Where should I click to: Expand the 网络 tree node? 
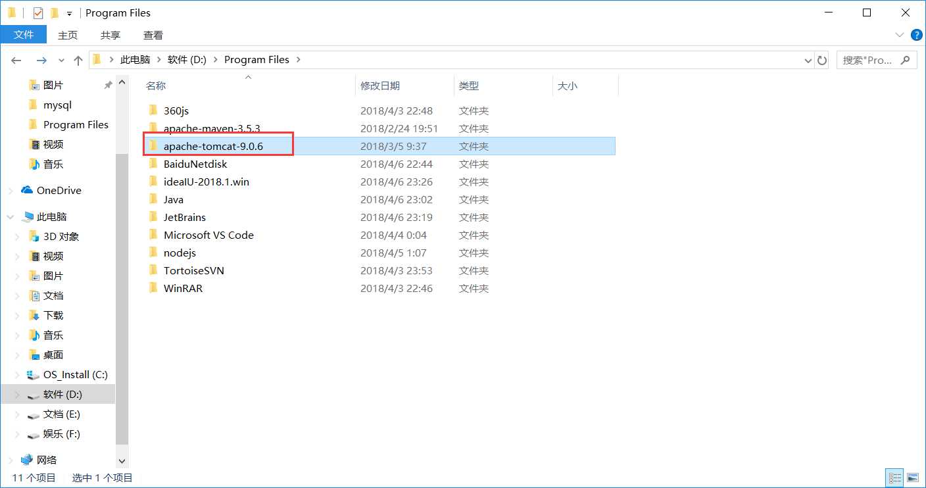(11, 460)
